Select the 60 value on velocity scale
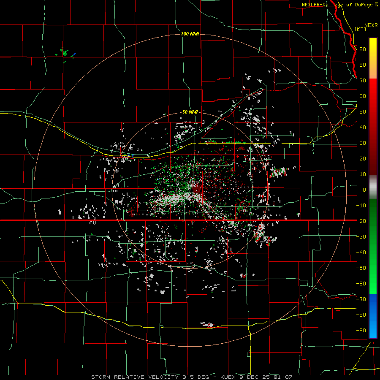 click(363, 96)
